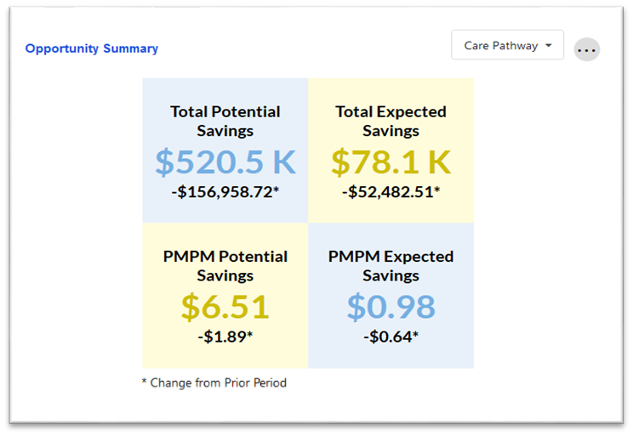The height and width of the screenshot is (436, 633).
Task: Click the Care Pathway dropdown arrow
Action: (549, 46)
